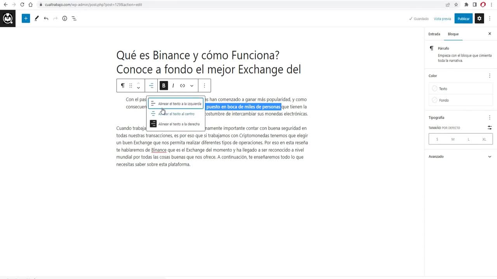Open Vista previa link
This screenshot has width=497, height=279.
442,19
